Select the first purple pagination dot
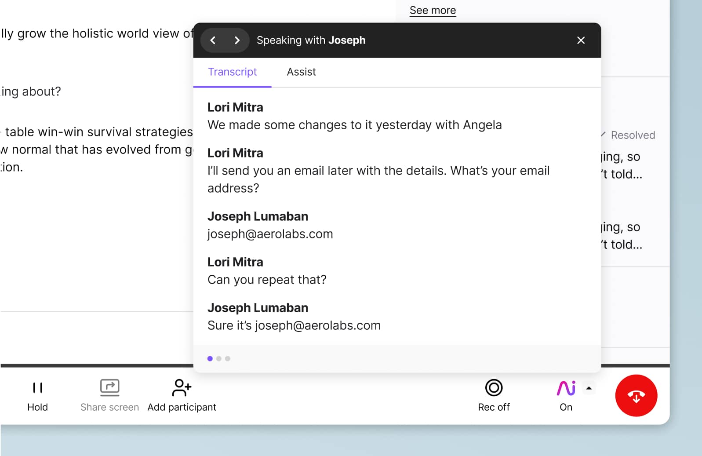Screen dimensions: 702x456 (210, 359)
